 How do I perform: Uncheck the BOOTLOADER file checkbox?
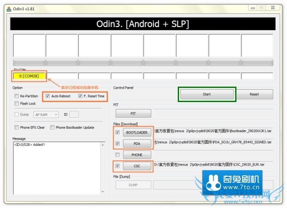(117, 132)
